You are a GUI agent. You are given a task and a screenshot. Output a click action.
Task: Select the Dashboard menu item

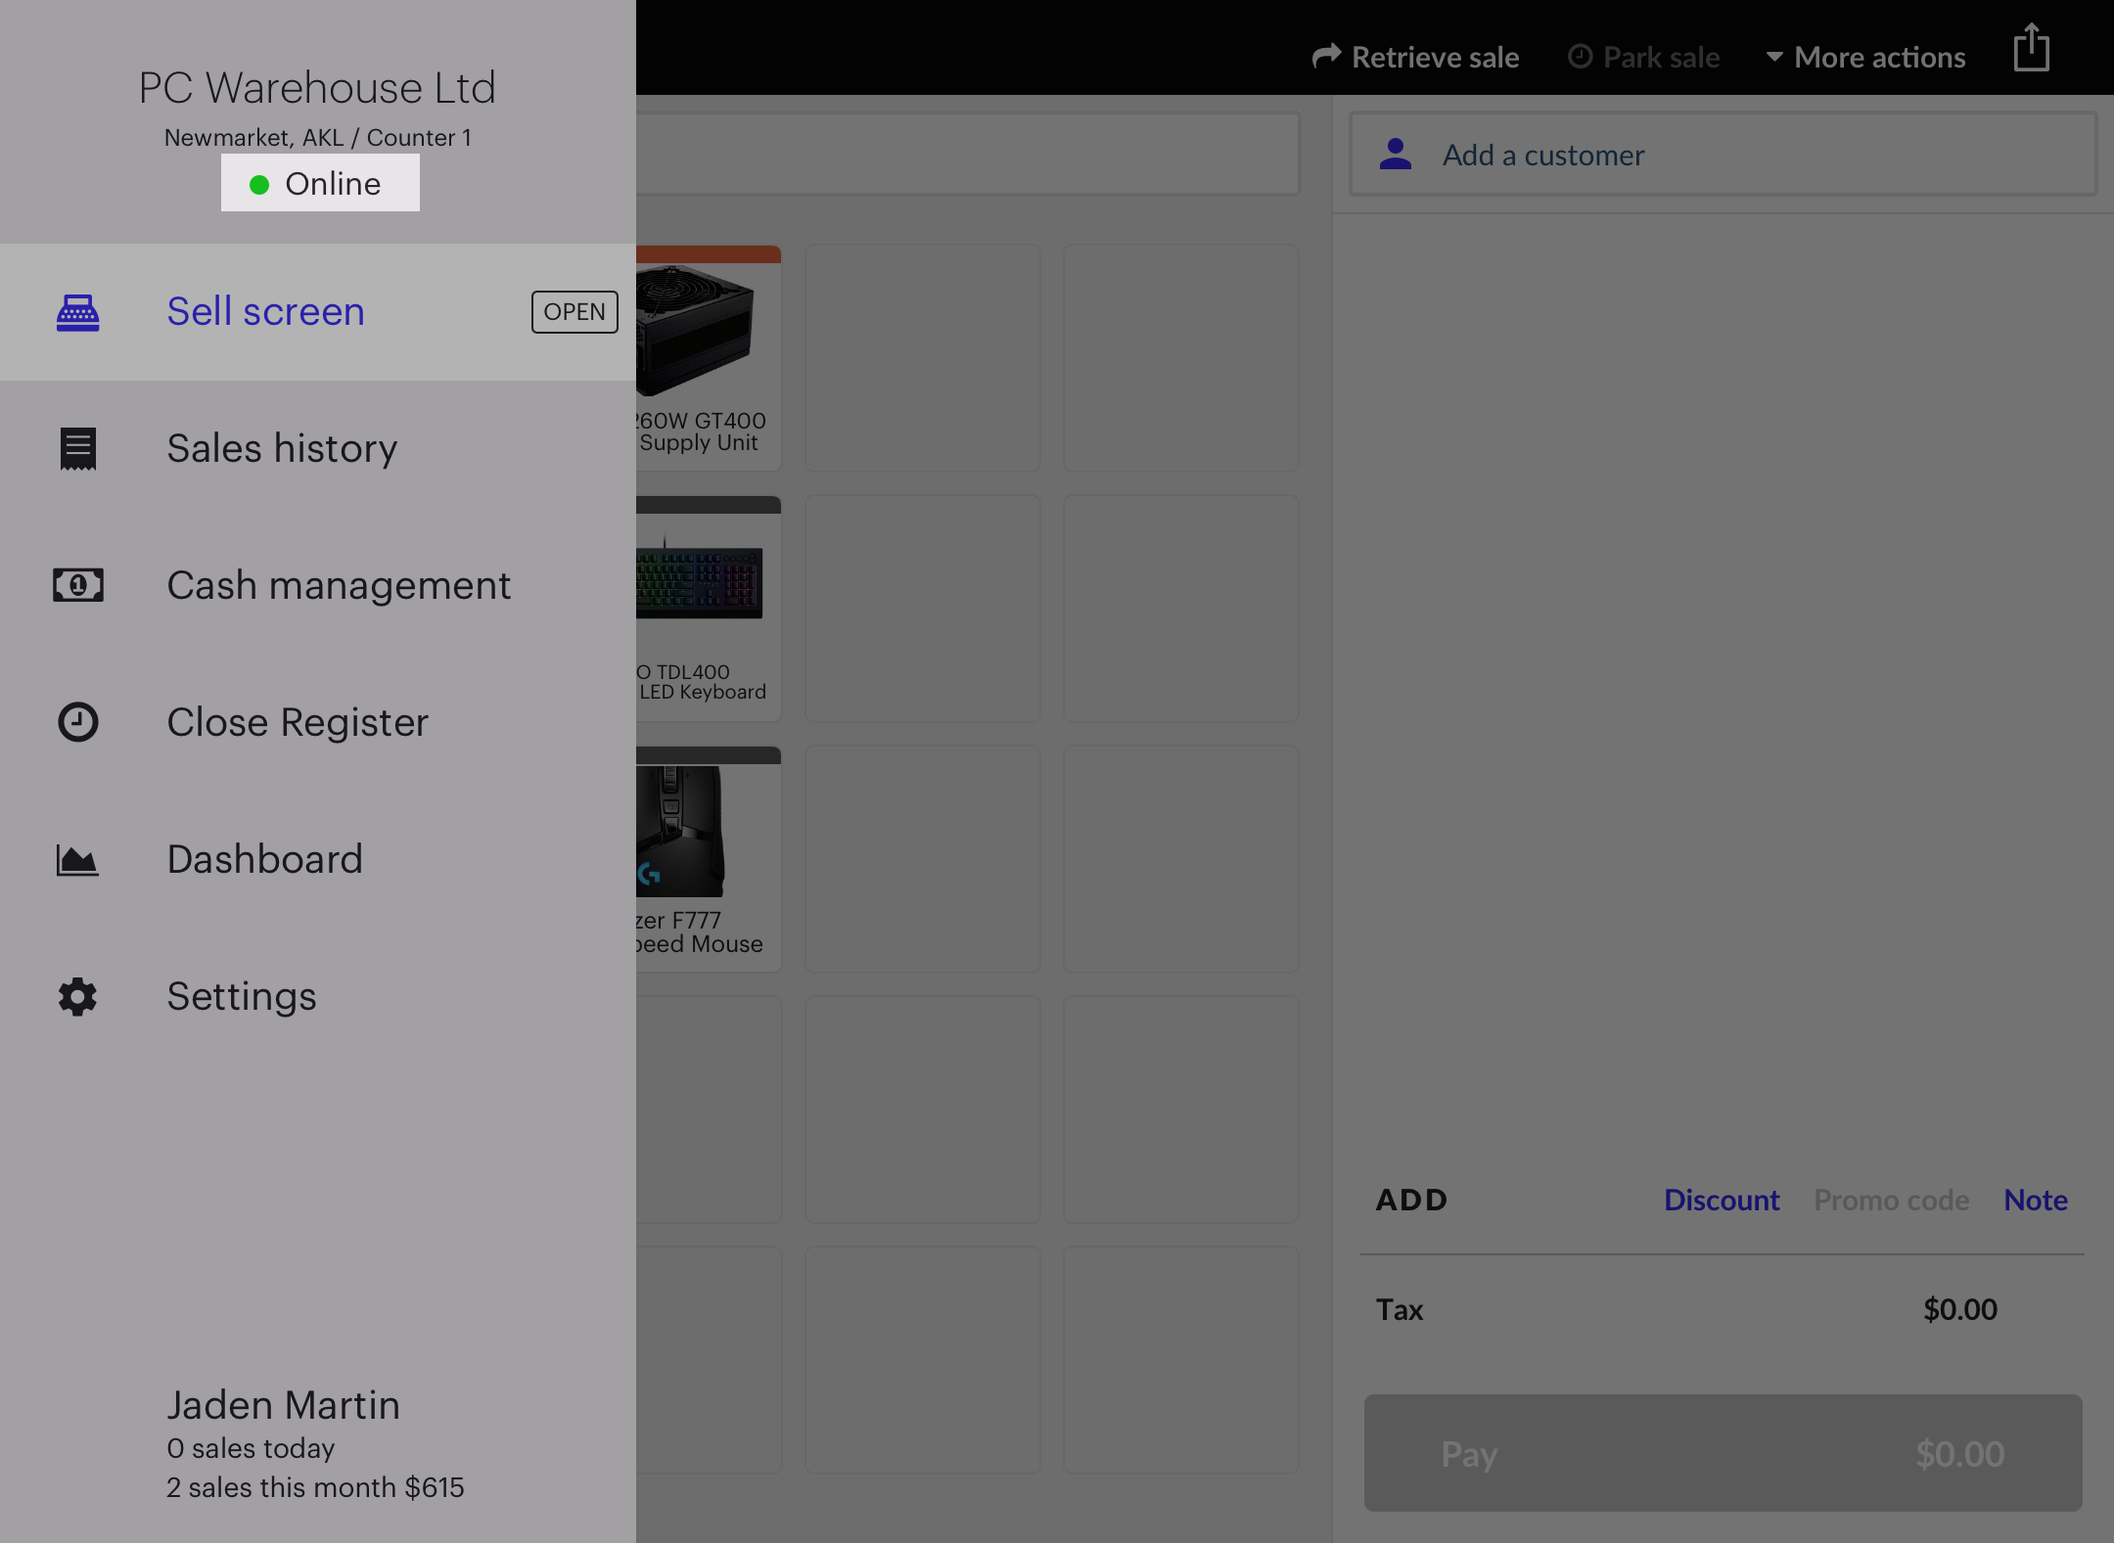pos(264,859)
